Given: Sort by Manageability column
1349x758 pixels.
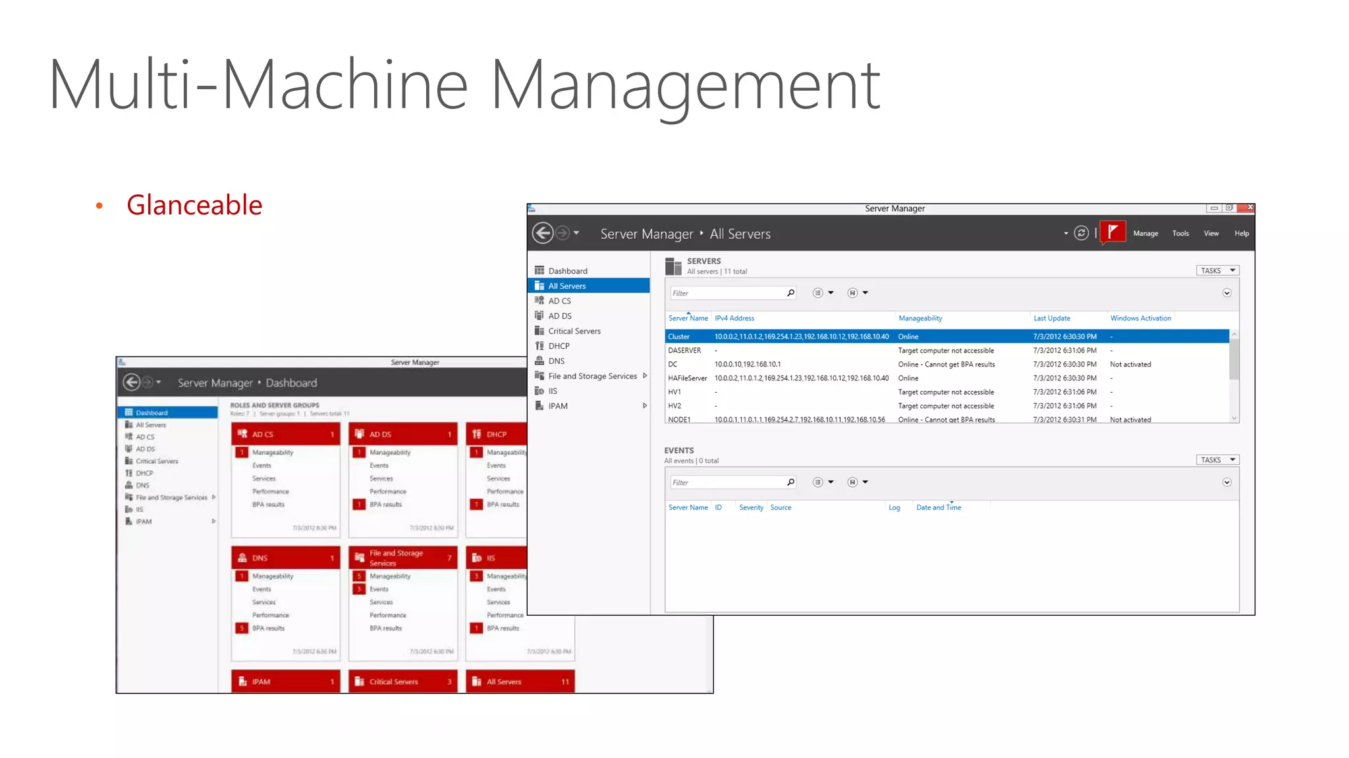Looking at the screenshot, I should pos(920,318).
